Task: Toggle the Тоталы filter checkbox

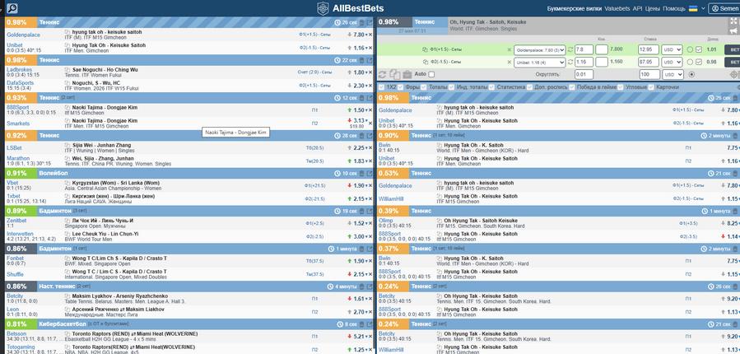Action: click(424, 87)
